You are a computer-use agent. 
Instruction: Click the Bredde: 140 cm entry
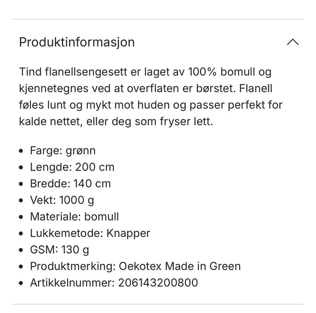(x=70, y=184)
